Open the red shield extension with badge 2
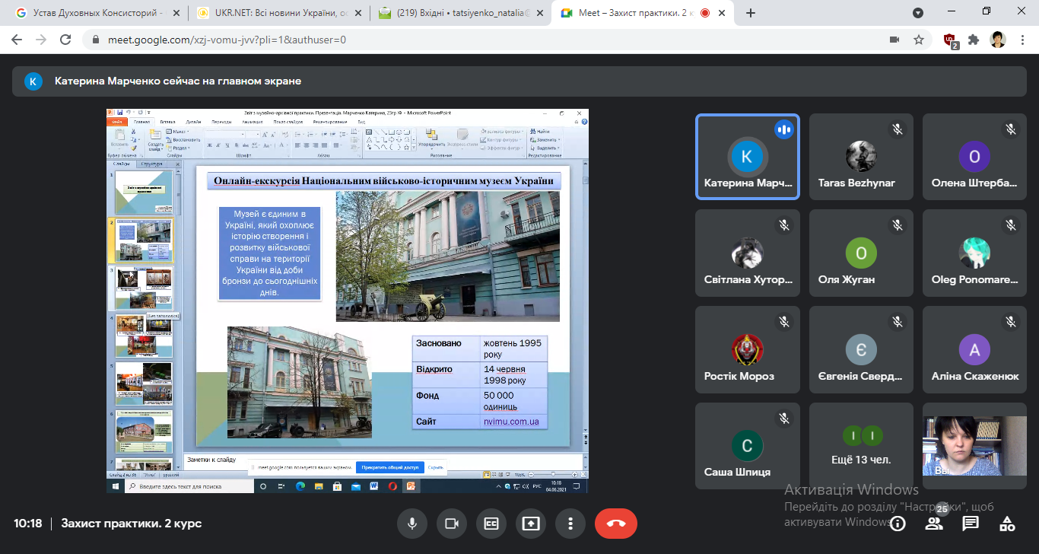This screenshot has height=554, width=1039. [950, 40]
